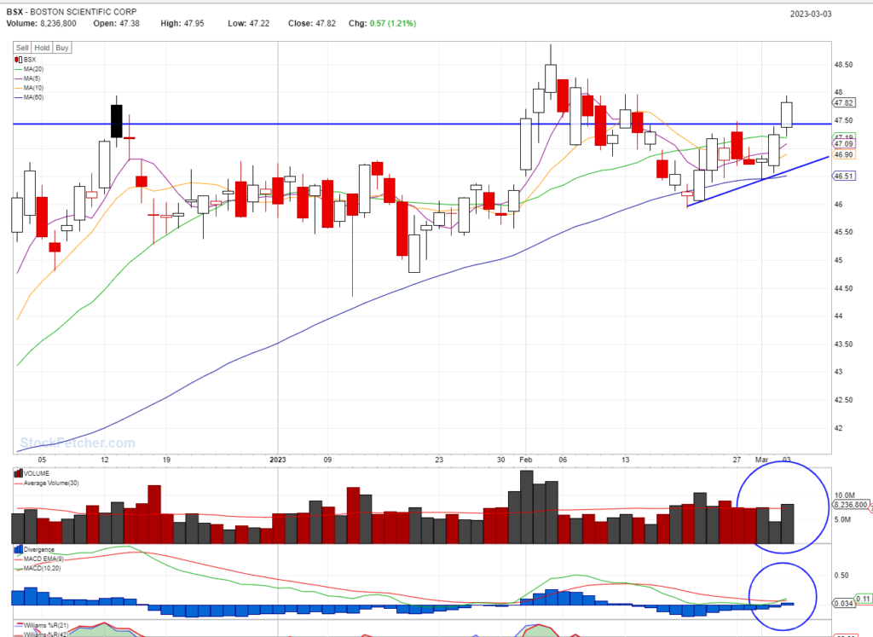
Task: Click the 42.50 price axis label
Action: [843, 400]
